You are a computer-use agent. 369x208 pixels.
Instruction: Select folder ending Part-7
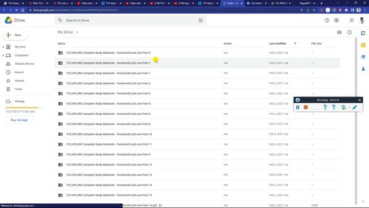[x=197, y=63]
